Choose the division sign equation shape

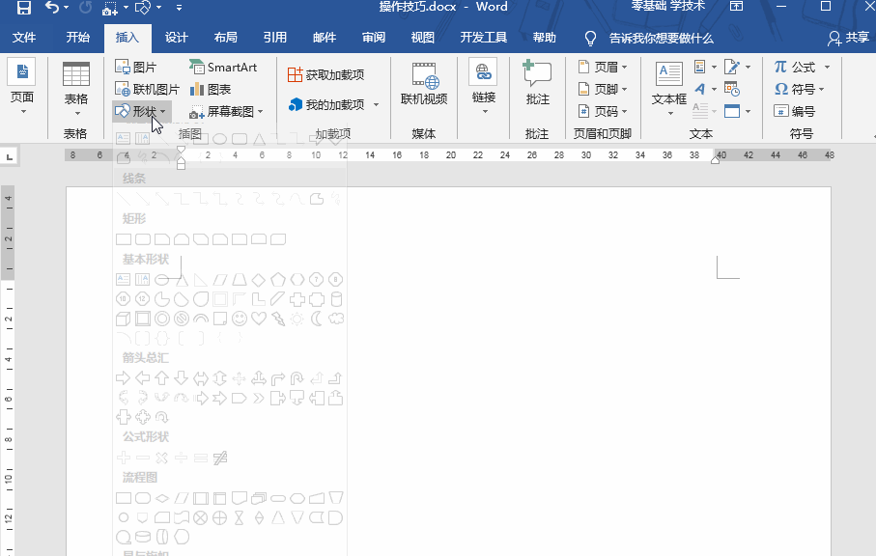(181, 459)
